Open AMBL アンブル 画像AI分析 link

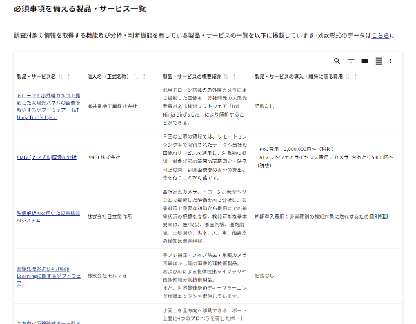tap(46, 157)
